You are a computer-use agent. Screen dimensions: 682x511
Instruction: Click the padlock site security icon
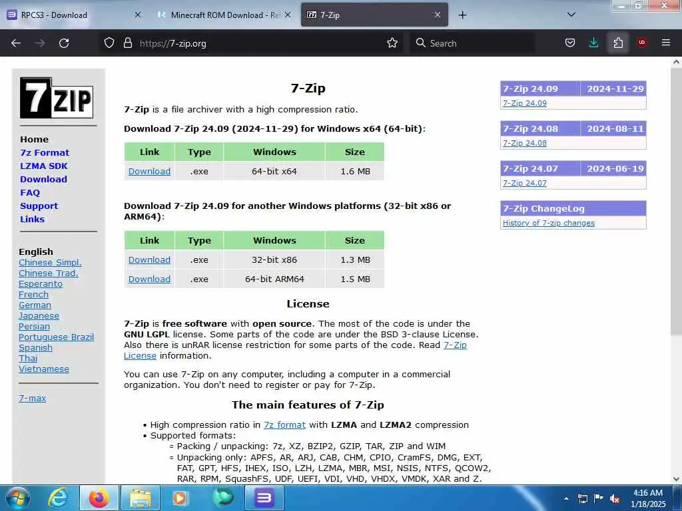pyautogui.click(x=127, y=43)
